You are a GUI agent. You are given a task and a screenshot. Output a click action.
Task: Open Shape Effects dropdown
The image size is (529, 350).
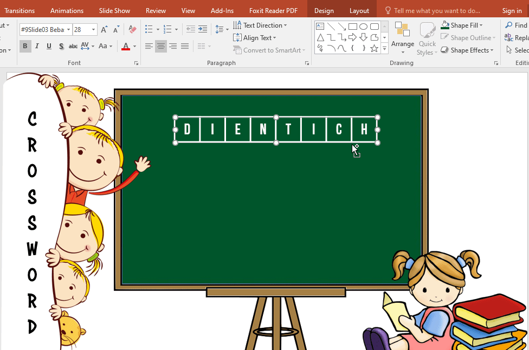point(467,50)
